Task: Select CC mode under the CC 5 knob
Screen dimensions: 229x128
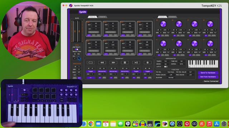Action: point(159,36)
